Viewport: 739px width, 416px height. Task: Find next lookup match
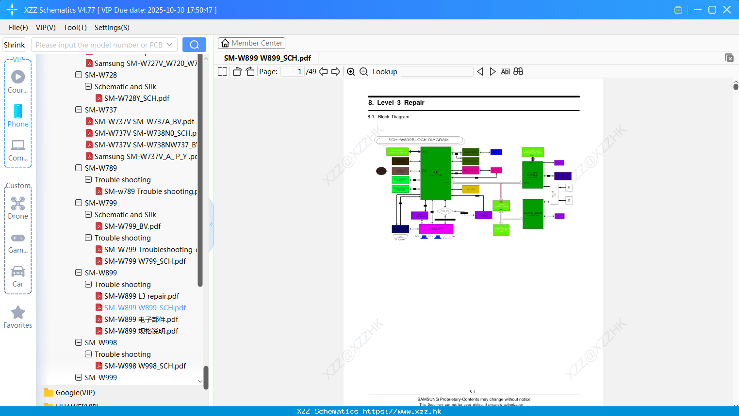pos(493,72)
